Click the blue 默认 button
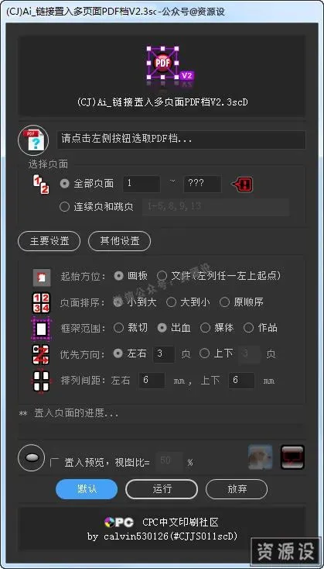This screenshot has height=569, width=324. coord(87,489)
